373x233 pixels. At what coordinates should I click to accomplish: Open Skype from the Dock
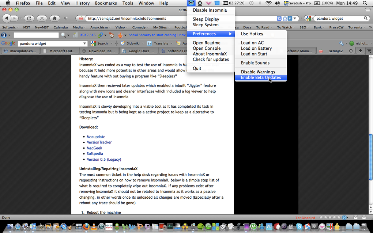tap(299, 226)
